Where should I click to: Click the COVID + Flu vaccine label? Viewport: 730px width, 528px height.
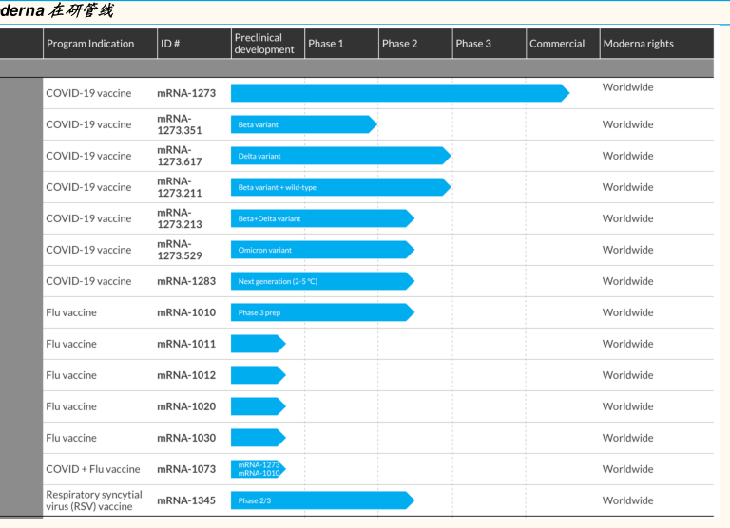(93, 469)
